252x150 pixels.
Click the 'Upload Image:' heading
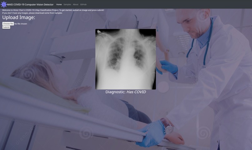coord(19,17)
